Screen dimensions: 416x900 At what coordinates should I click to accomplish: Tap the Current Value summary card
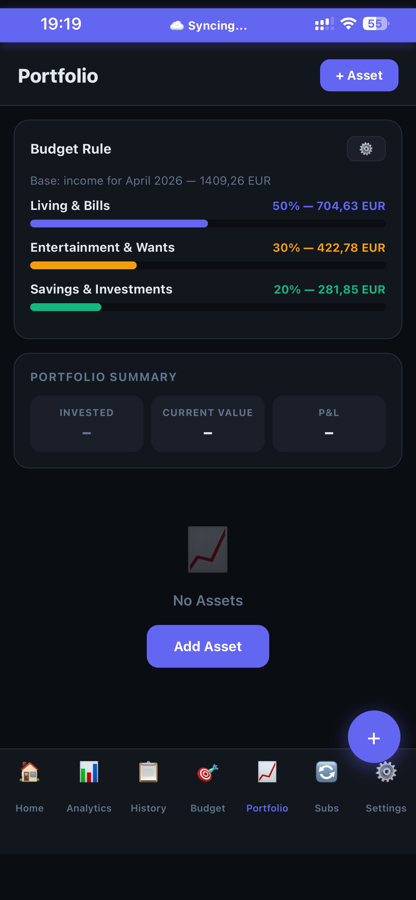pyautogui.click(x=208, y=423)
